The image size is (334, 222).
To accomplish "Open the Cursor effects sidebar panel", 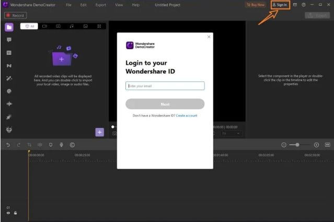I will pyautogui.click(x=9, y=117).
